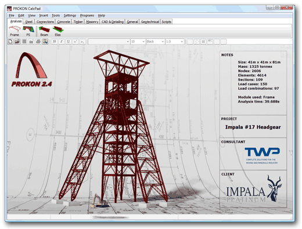Switch to the Geotechnical tab

[x=150, y=21]
